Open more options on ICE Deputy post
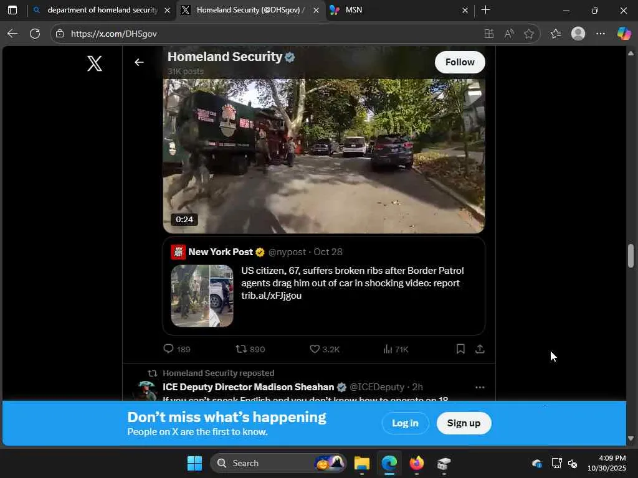This screenshot has height=478, width=638. pos(480,387)
